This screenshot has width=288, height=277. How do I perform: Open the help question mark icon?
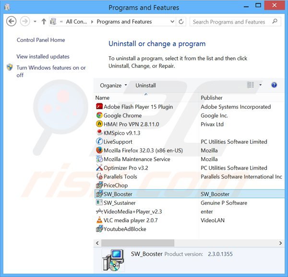click(x=274, y=85)
